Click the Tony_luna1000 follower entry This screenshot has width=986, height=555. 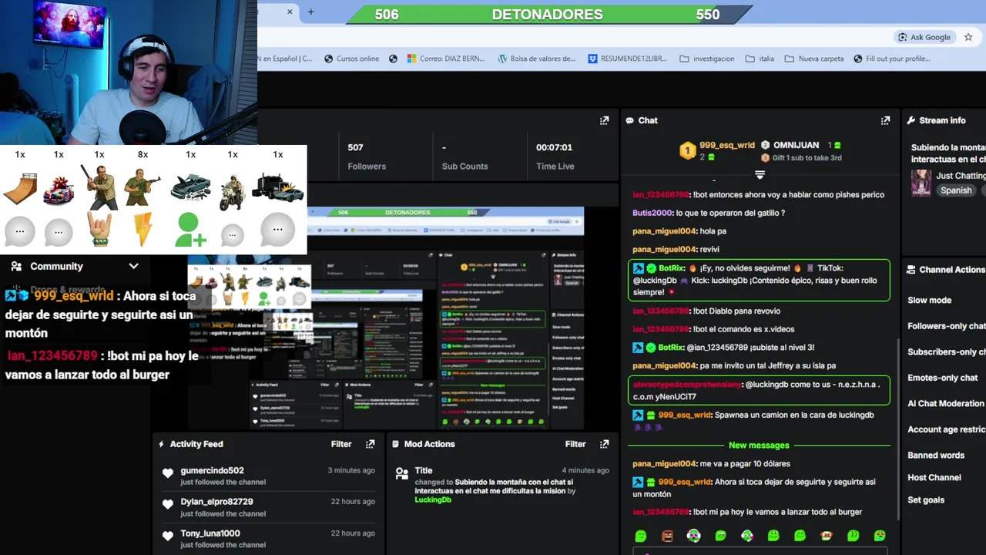(267, 539)
